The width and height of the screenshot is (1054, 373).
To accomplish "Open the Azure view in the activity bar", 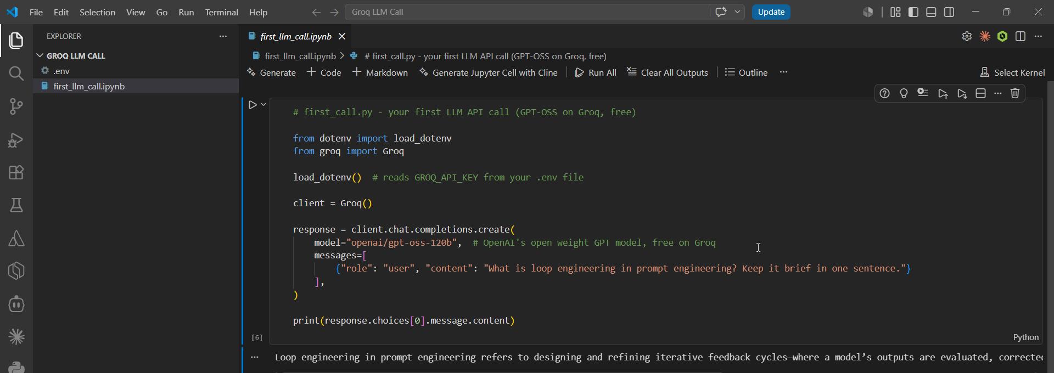I will (16, 238).
